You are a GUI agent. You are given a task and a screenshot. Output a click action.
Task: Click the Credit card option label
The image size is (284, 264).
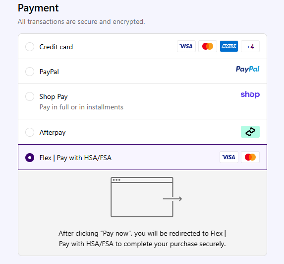[x=56, y=47]
